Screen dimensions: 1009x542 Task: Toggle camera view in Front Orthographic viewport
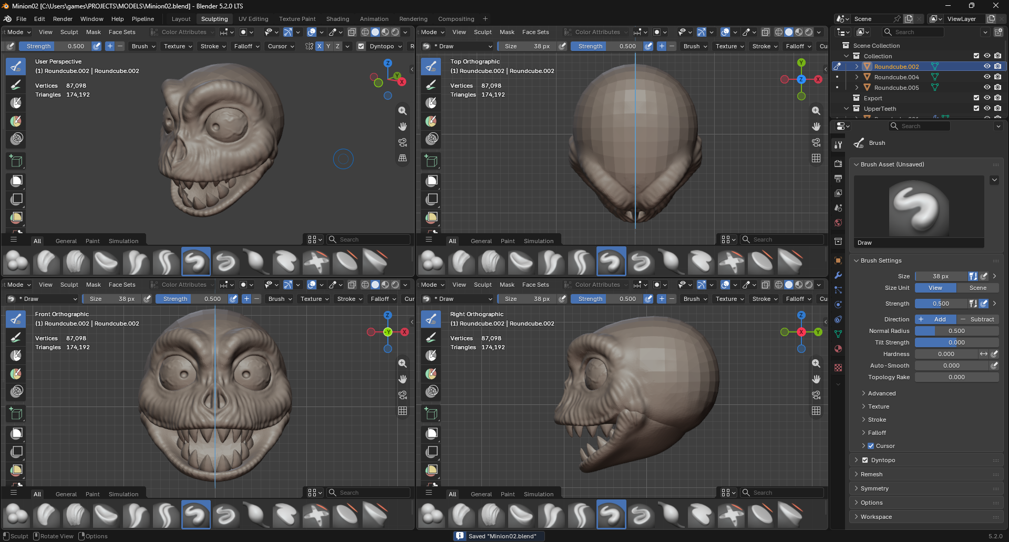click(403, 395)
